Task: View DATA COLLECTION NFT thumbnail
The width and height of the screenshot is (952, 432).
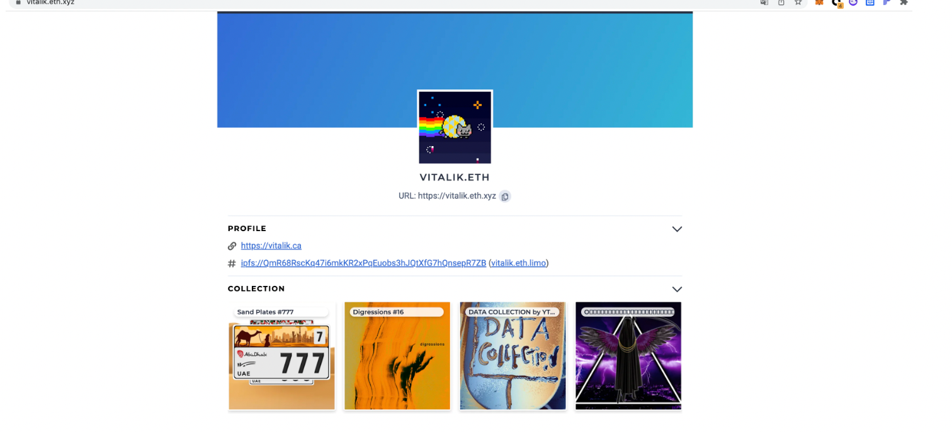Action: click(x=513, y=356)
